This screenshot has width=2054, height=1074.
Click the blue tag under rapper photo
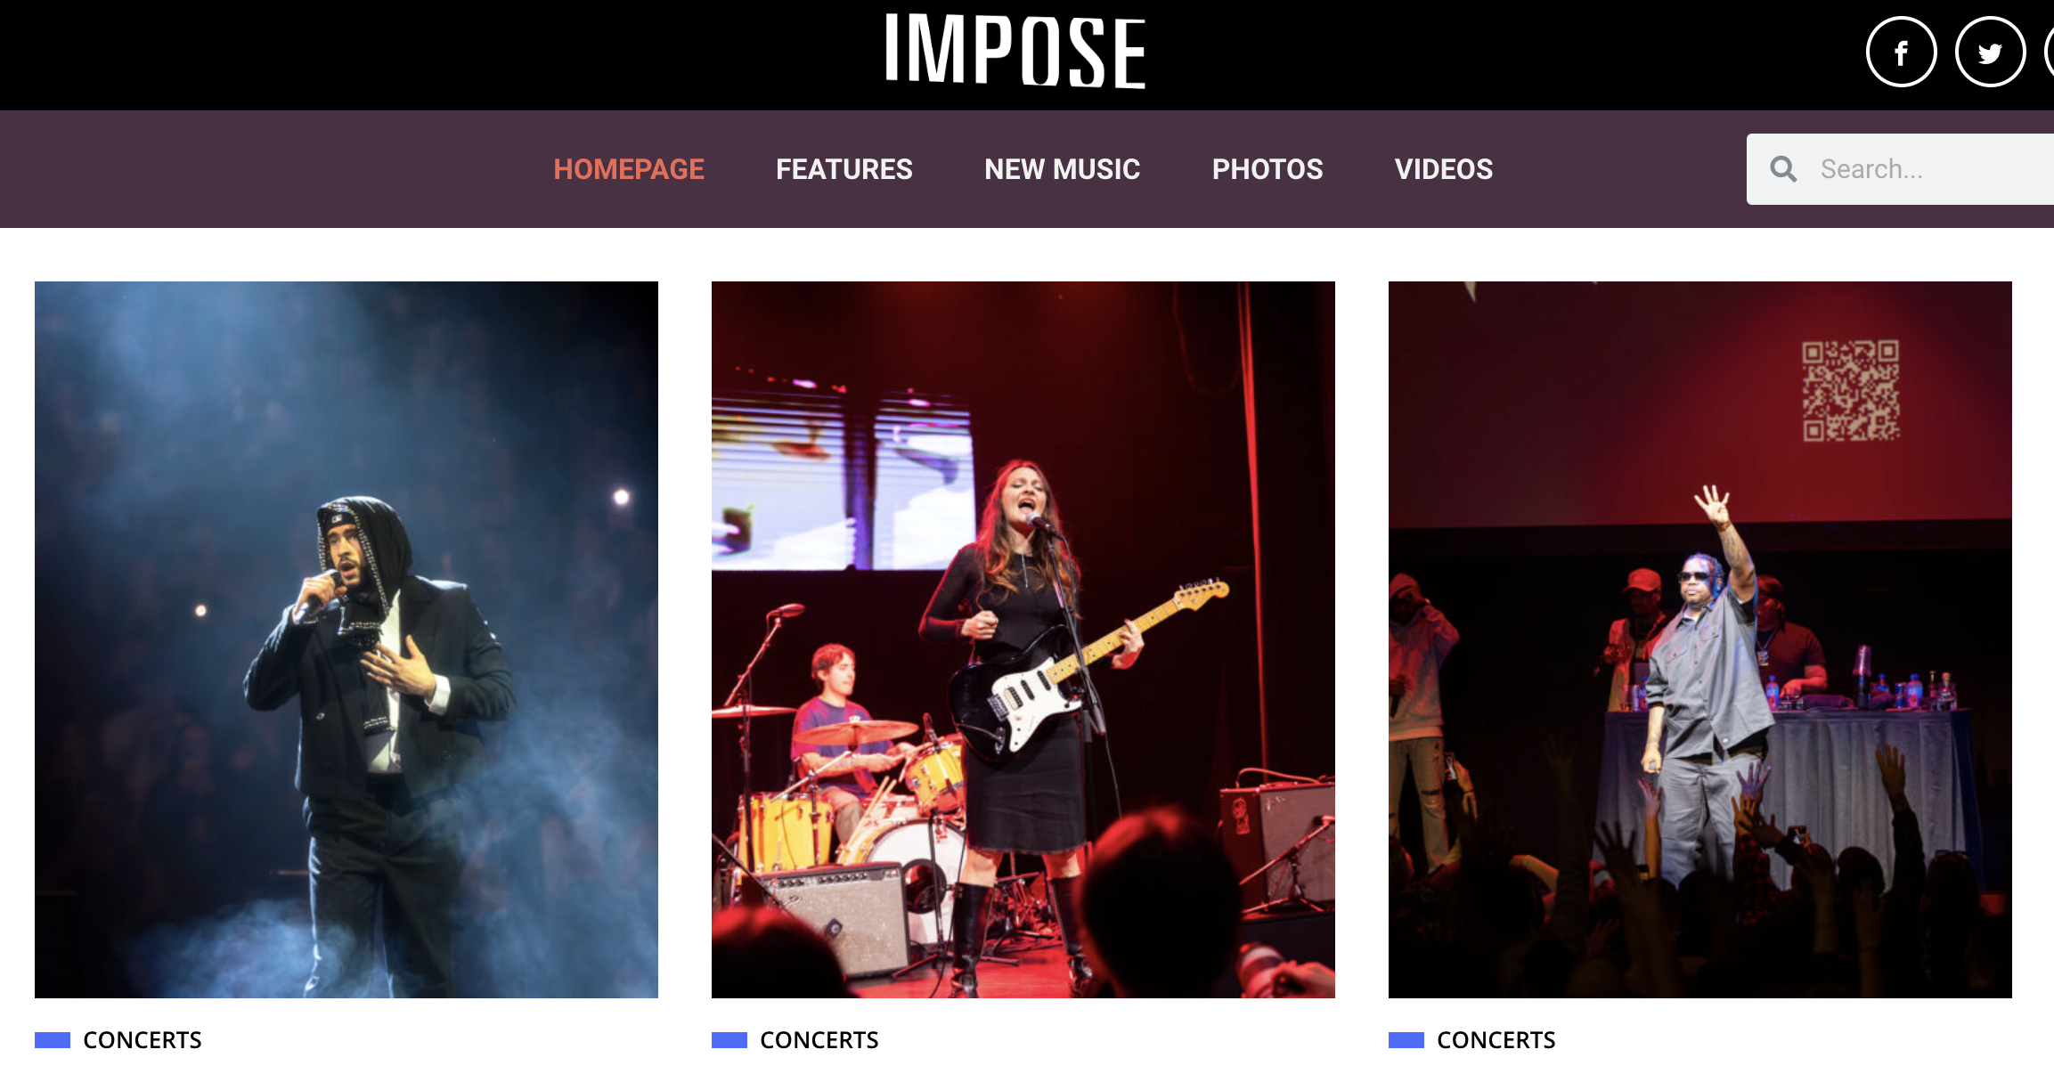click(x=1406, y=1040)
